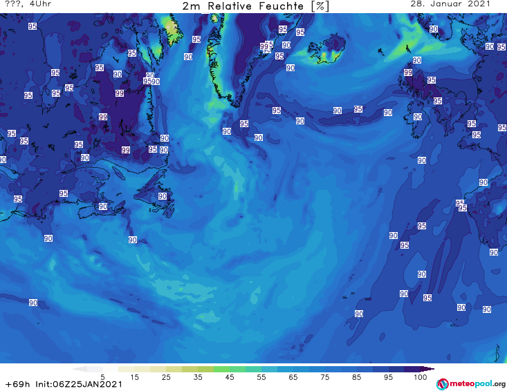The height and width of the screenshot is (391, 507).
Task: Click the meteopool.org logo
Action: [x=471, y=384]
